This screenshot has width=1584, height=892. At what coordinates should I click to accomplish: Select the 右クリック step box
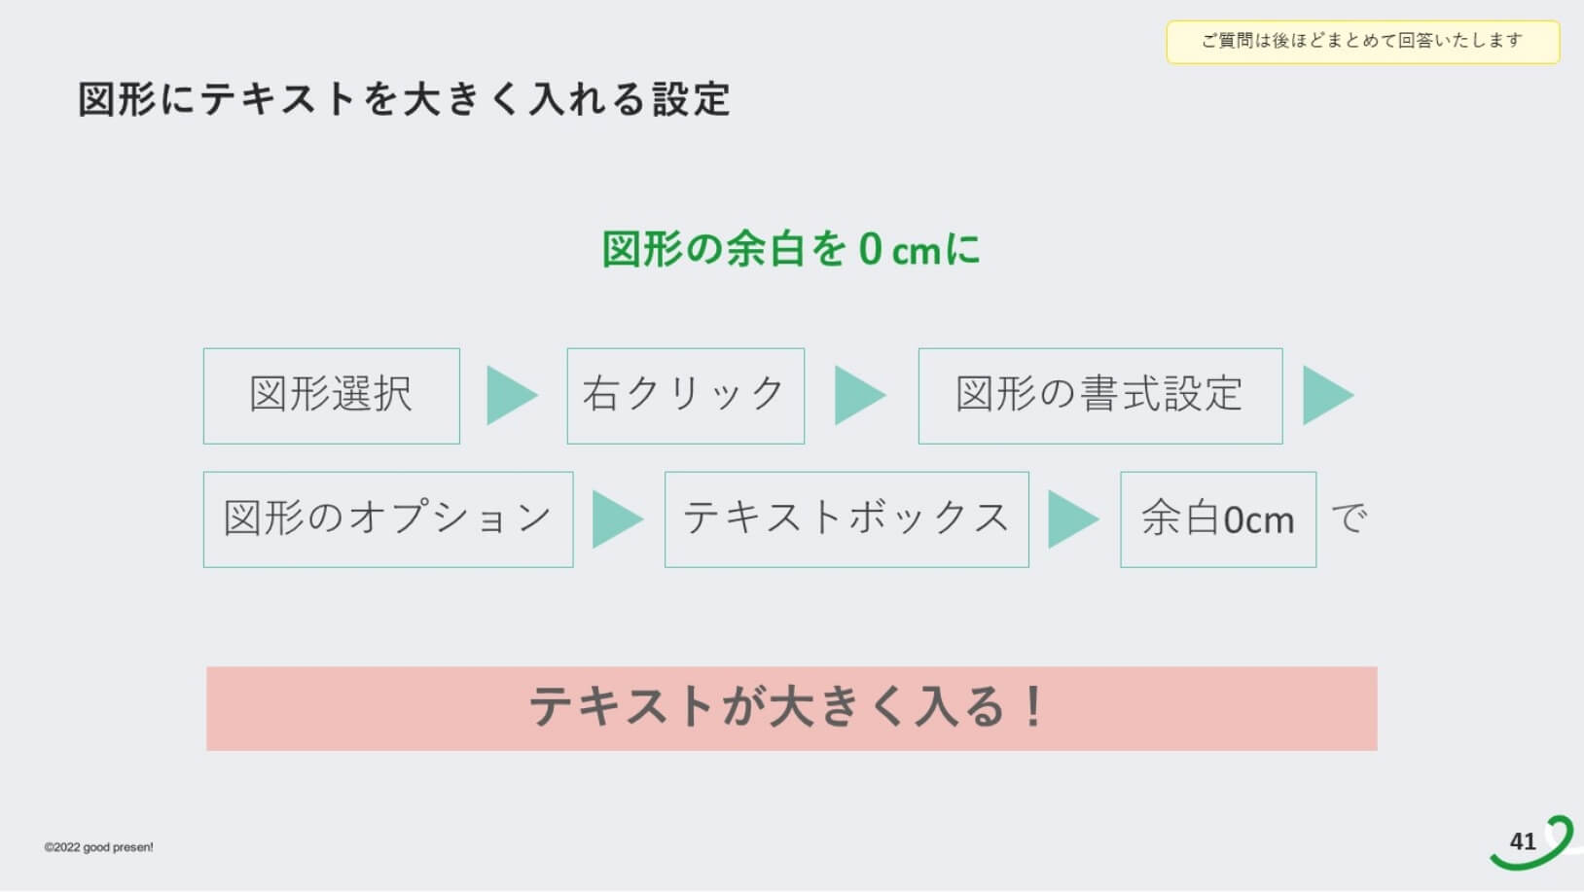pos(685,396)
